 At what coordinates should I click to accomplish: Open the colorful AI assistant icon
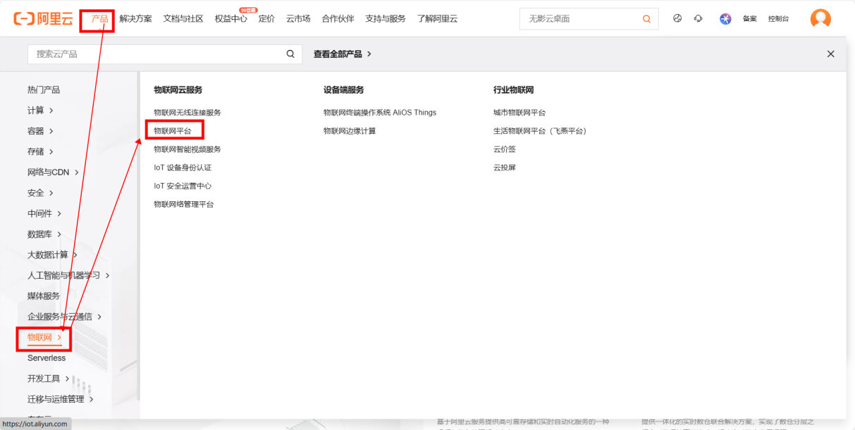[725, 18]
